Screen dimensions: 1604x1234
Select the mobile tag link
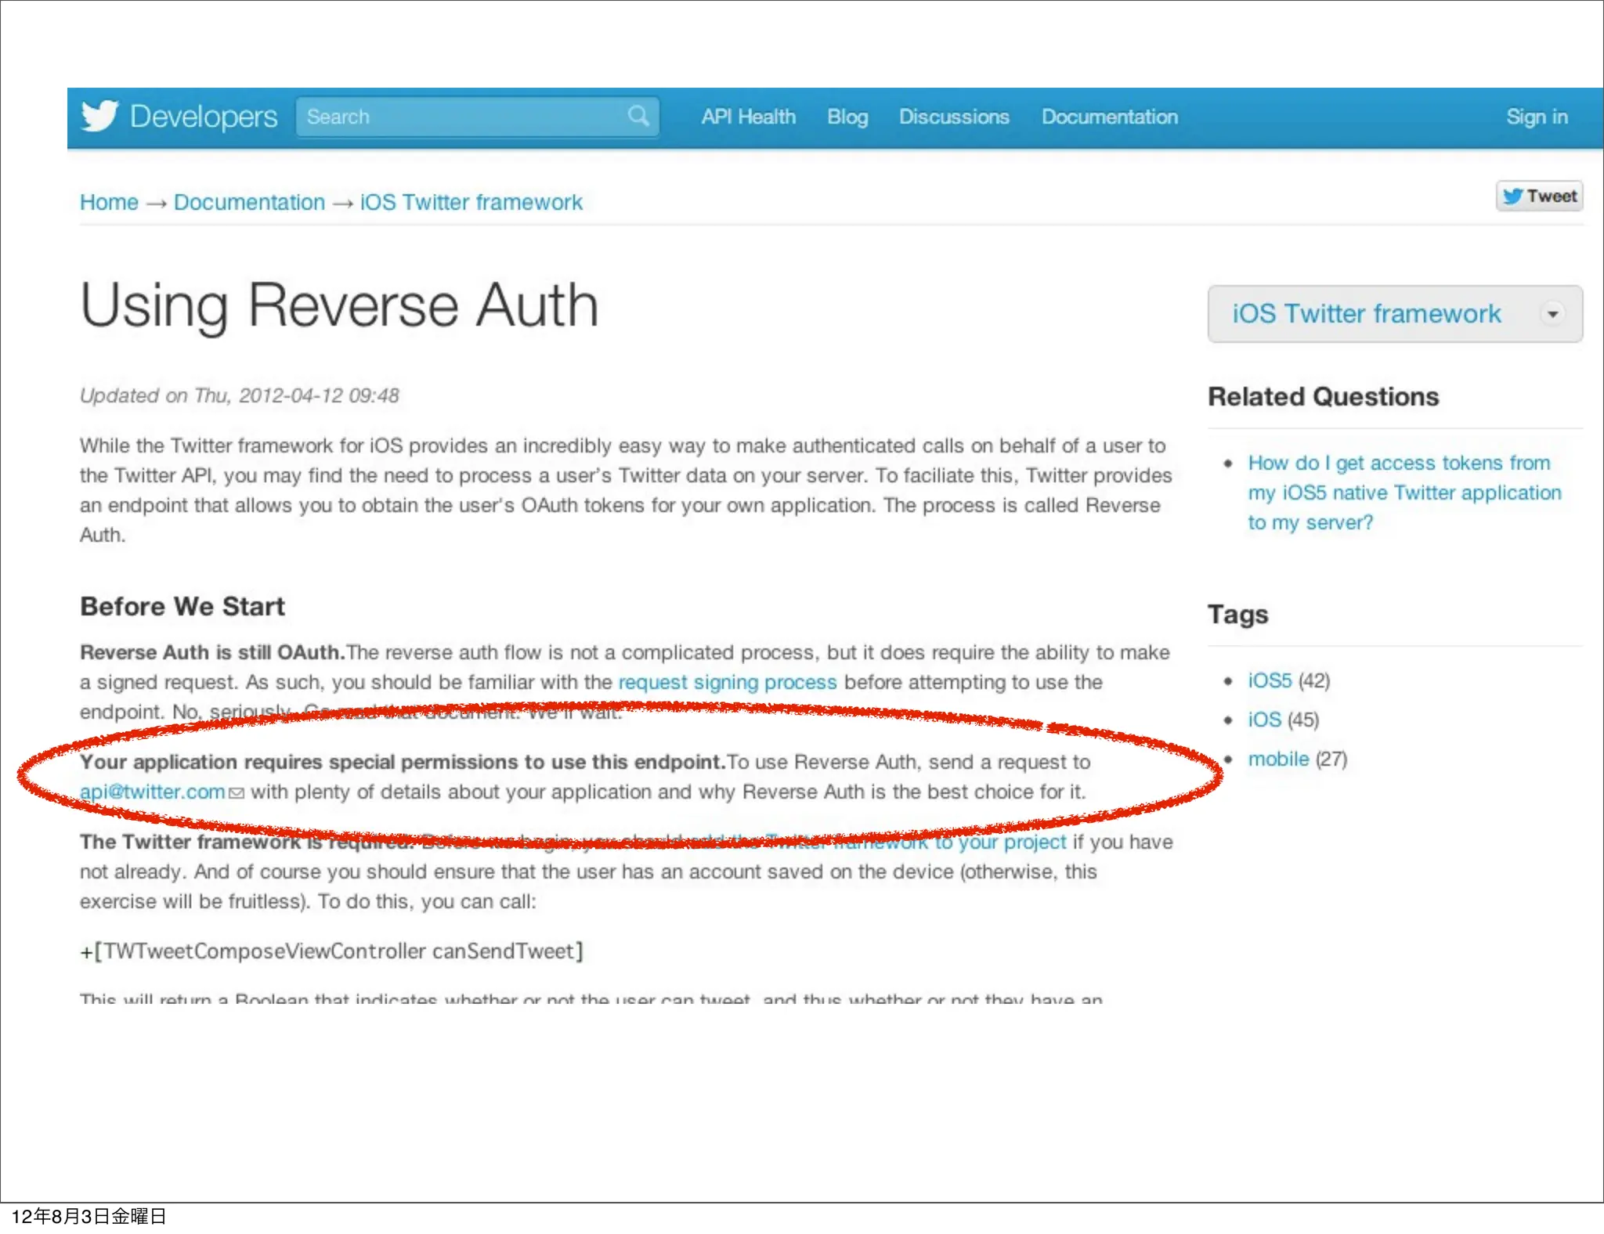(1277, 759)
